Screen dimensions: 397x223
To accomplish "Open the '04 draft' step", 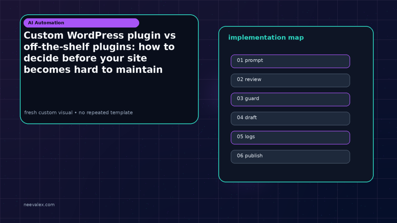I will point(290,118).
